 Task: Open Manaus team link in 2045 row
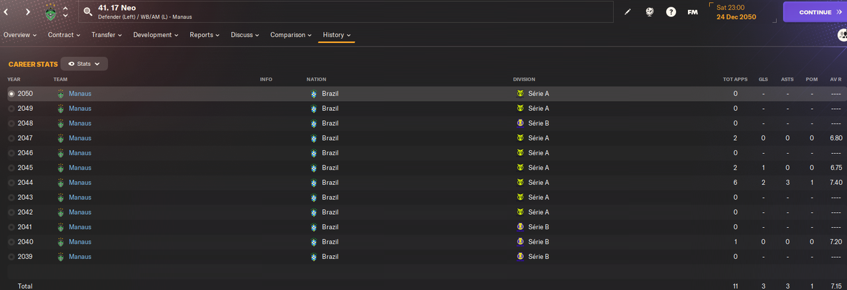tap(80, 168)
